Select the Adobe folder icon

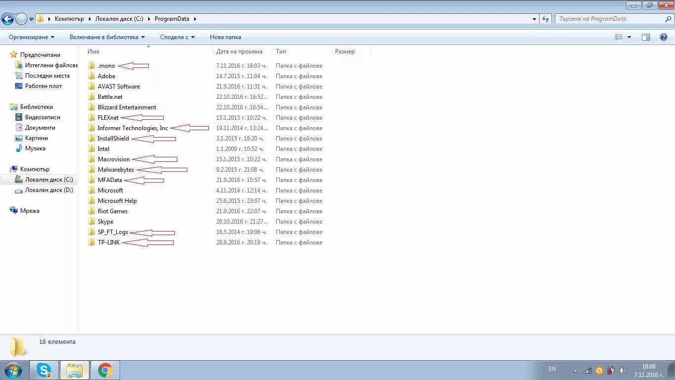[x=91, y=76]
